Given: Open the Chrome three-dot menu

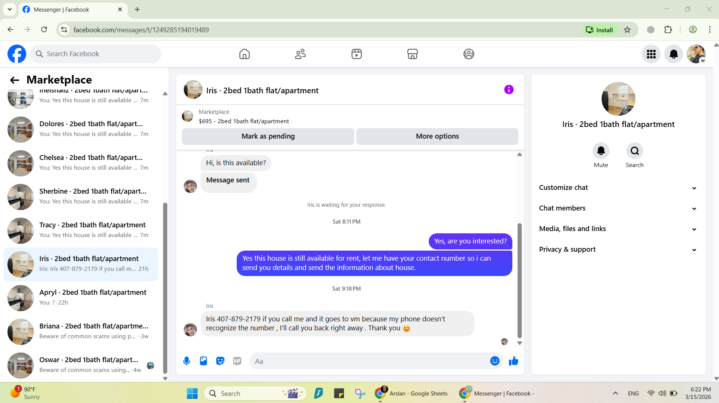Looking at the screenshot, I should 710,30.
